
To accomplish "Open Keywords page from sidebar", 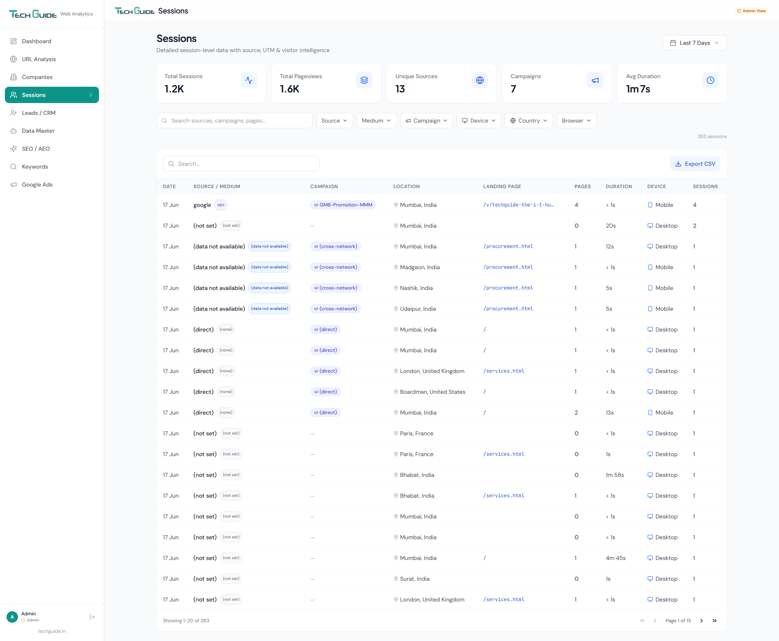I will [52, 167].
